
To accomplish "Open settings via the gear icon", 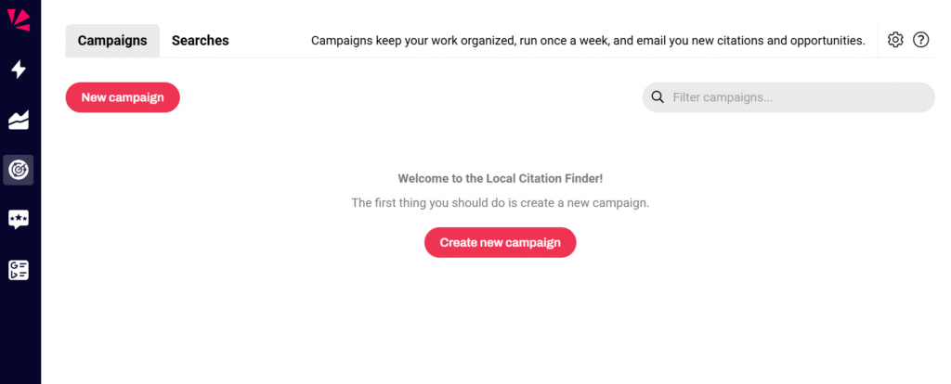I will tap(895, 40).
